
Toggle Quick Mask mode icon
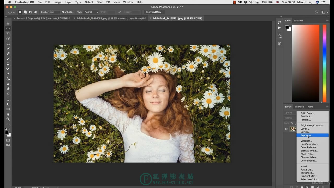coord(8,140)
